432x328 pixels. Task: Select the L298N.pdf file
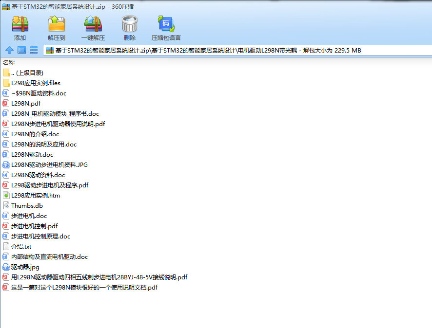[22, 103]
